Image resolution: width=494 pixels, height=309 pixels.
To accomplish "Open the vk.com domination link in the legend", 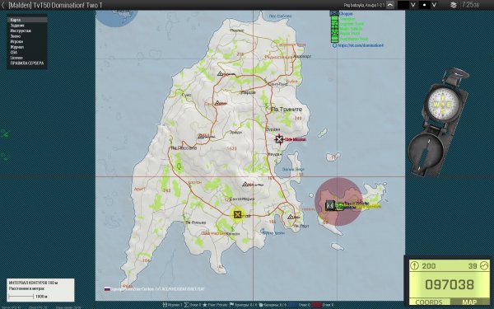I will 360,45.
